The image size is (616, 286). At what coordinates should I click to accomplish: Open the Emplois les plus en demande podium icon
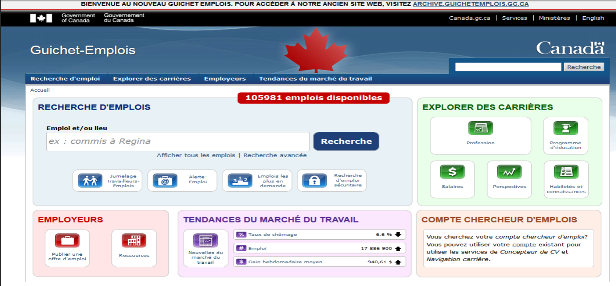(x=240, y=181)
